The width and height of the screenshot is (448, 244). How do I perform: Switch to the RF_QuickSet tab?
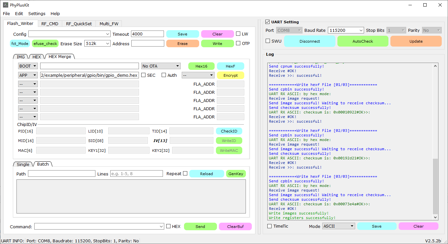[x=79, y=24]
